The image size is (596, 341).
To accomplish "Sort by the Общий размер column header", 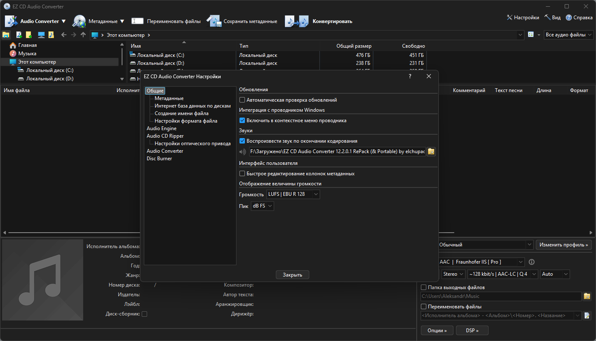I will pos(354,46).
